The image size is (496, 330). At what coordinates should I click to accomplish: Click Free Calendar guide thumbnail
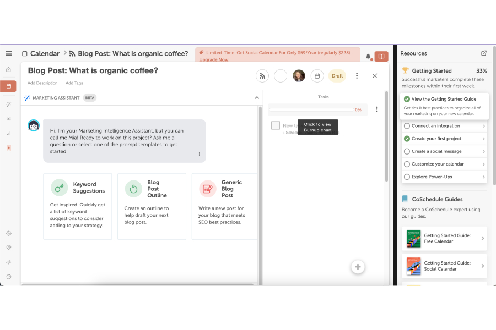[414, 238]
